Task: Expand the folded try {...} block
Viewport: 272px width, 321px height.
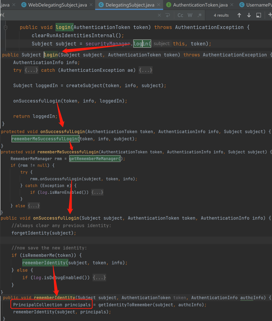Action: 31,70
